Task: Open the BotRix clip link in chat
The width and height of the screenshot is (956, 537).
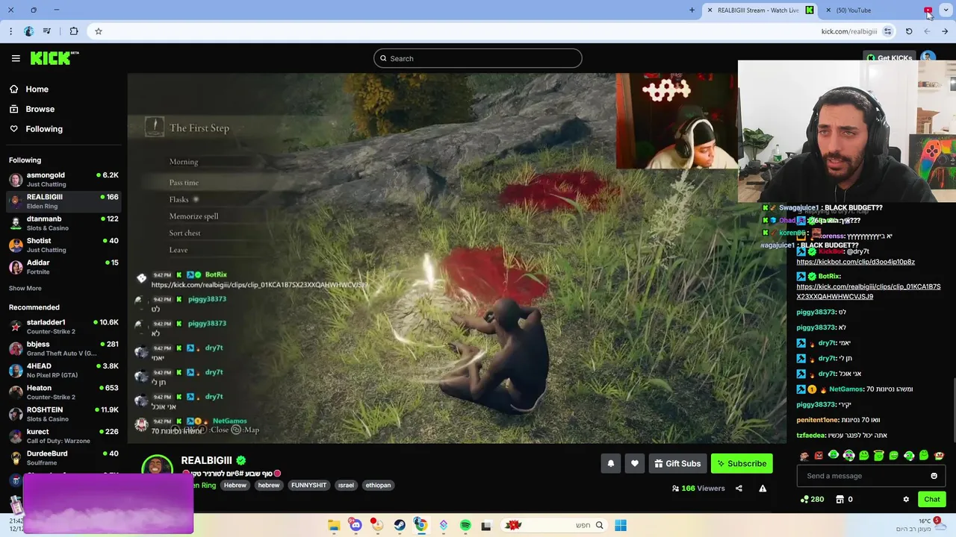Action: point(869,292)
